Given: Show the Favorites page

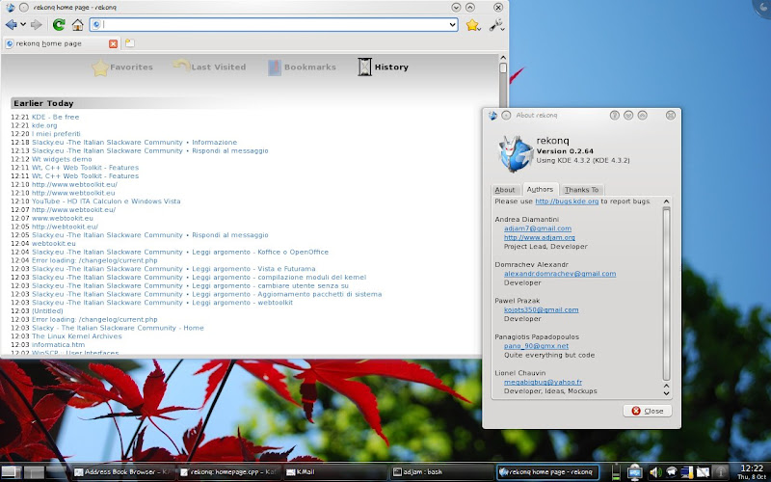Looking at the screenshot, I should pos(122,67).
